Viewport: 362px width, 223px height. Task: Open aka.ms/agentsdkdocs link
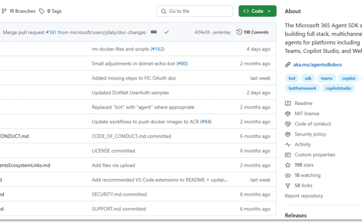[x=317, y=65]
